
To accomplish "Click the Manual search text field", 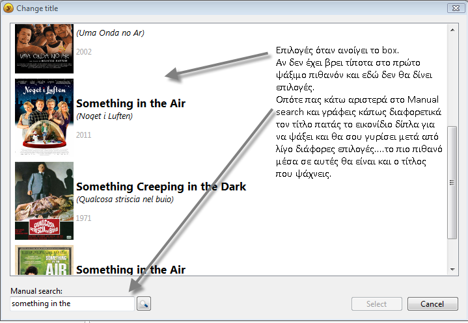I will pos(72,304).
